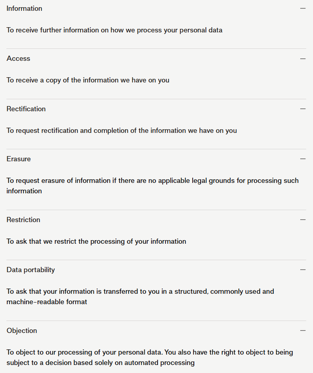Toggle the Restriction accordion heading
The height and width of the screenshot is (373, 313).
pos(23,220)
